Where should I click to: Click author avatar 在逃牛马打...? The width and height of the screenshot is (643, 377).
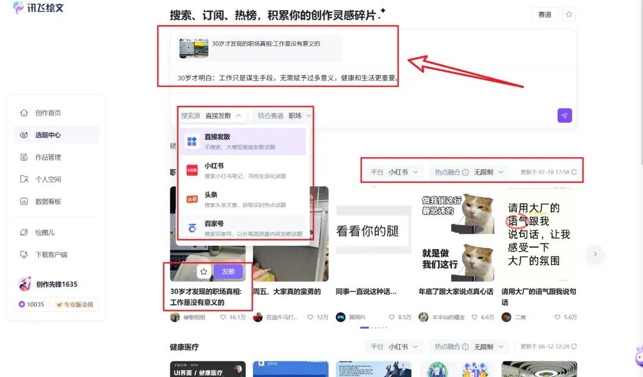[x=258, y=317]
